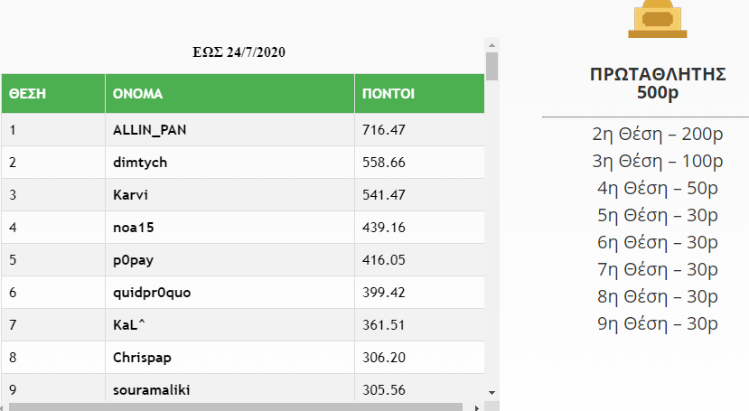Click the souramaliki player name
Image resolution: width=749 pixels, height=411 pixels.
click(x=152, y=390)
